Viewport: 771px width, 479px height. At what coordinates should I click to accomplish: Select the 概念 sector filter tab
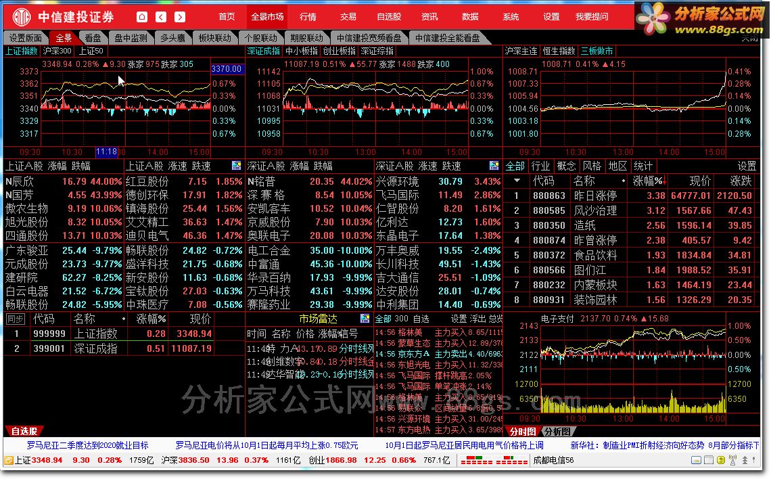click(566, 166)
